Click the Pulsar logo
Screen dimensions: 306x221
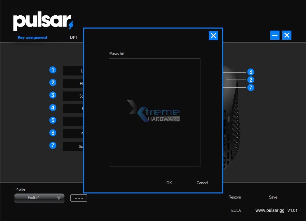click(x=42, y=20)
